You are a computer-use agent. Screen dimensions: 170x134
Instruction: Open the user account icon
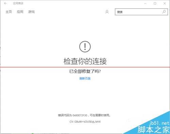107,12
